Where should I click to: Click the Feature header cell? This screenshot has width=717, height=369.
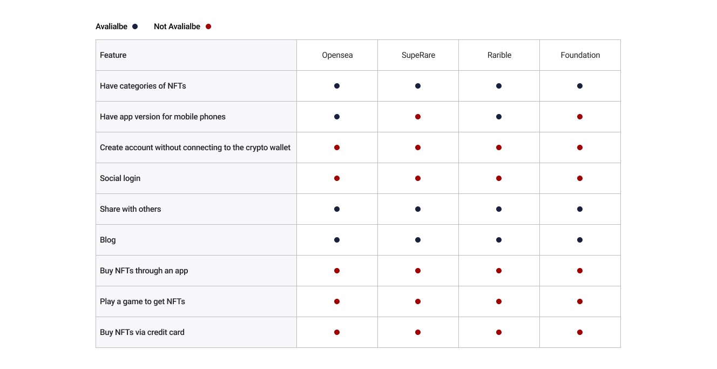(x=197, y=55)
